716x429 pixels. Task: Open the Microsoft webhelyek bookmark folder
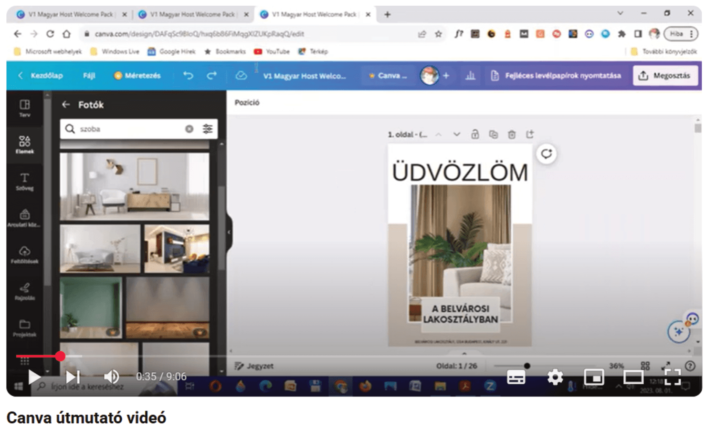point(48,51)
